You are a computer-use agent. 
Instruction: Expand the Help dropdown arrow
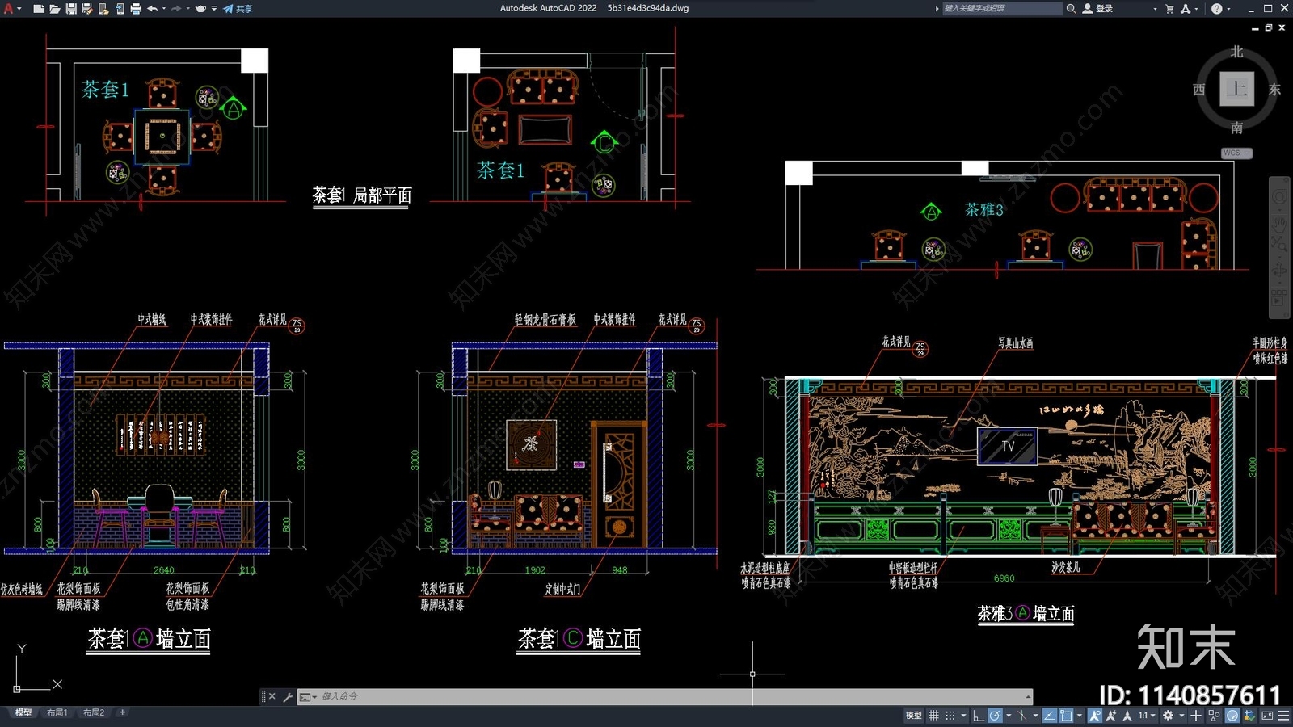tap(1228, 8)
